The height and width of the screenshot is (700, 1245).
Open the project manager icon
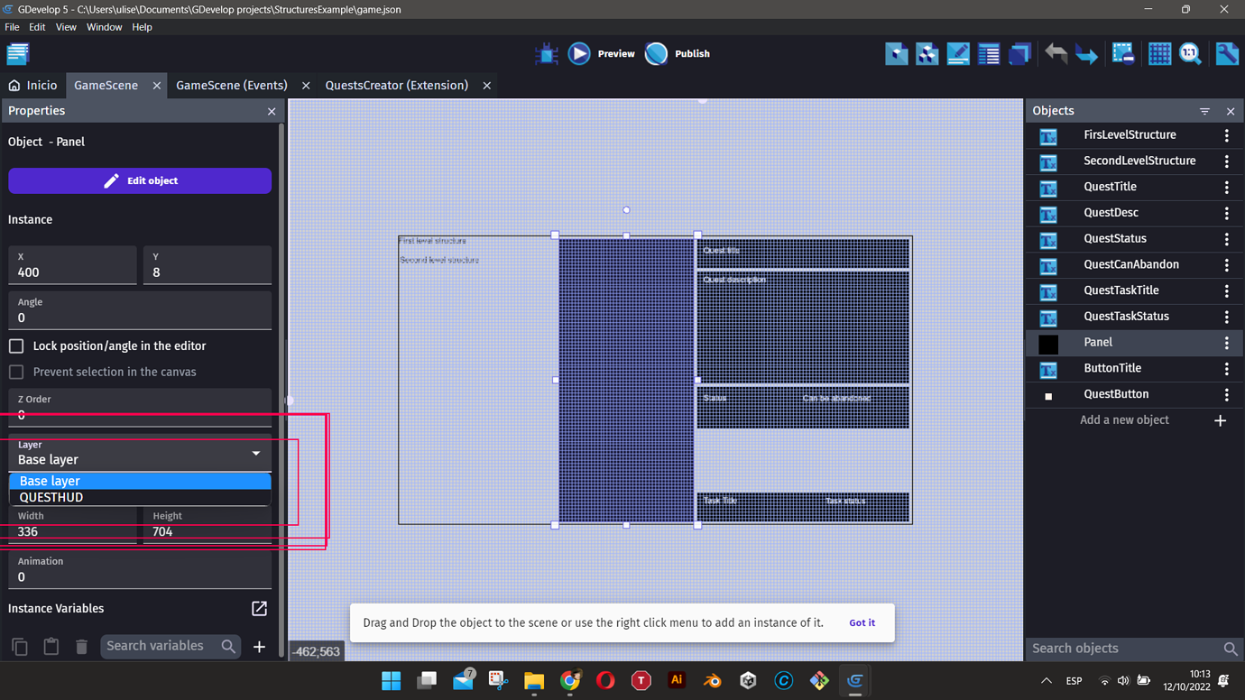click(18, 54)
